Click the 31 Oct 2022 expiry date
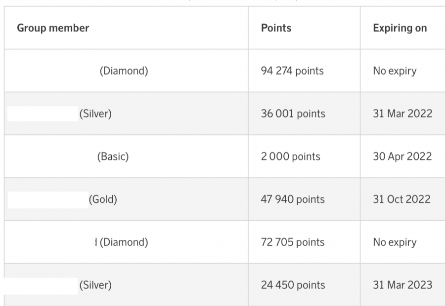 pyautogui.click(x=401, y=200)
